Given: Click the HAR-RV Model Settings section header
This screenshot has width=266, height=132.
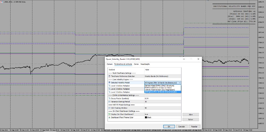Looking at the screenshot, I should tap(121, 105).
